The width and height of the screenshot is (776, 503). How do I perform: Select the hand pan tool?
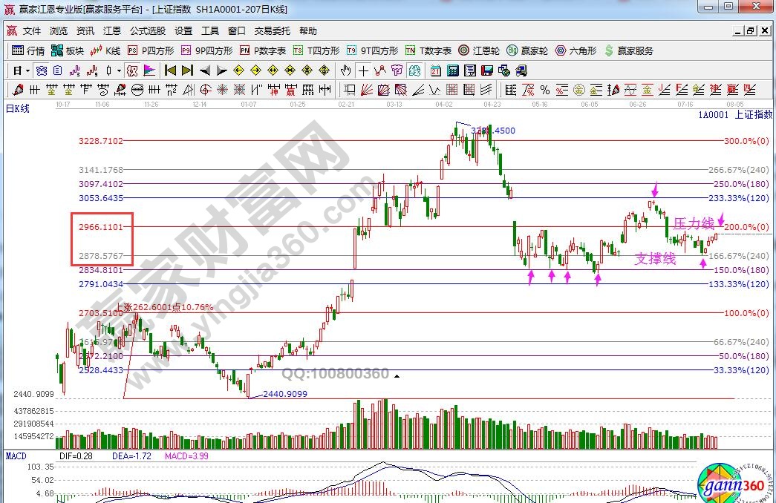click(x=345, y=70)
